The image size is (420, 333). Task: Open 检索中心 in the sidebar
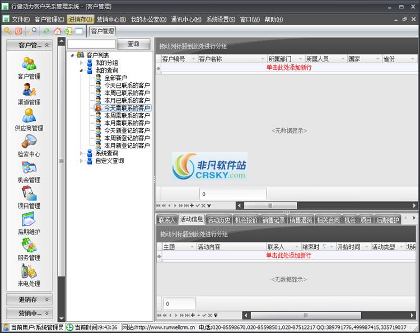[x=29, y=146]
